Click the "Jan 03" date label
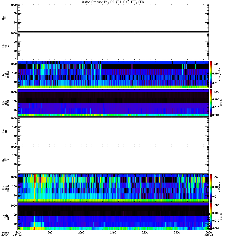The height and width of the screenshot is (241, 226). [209, 235]
